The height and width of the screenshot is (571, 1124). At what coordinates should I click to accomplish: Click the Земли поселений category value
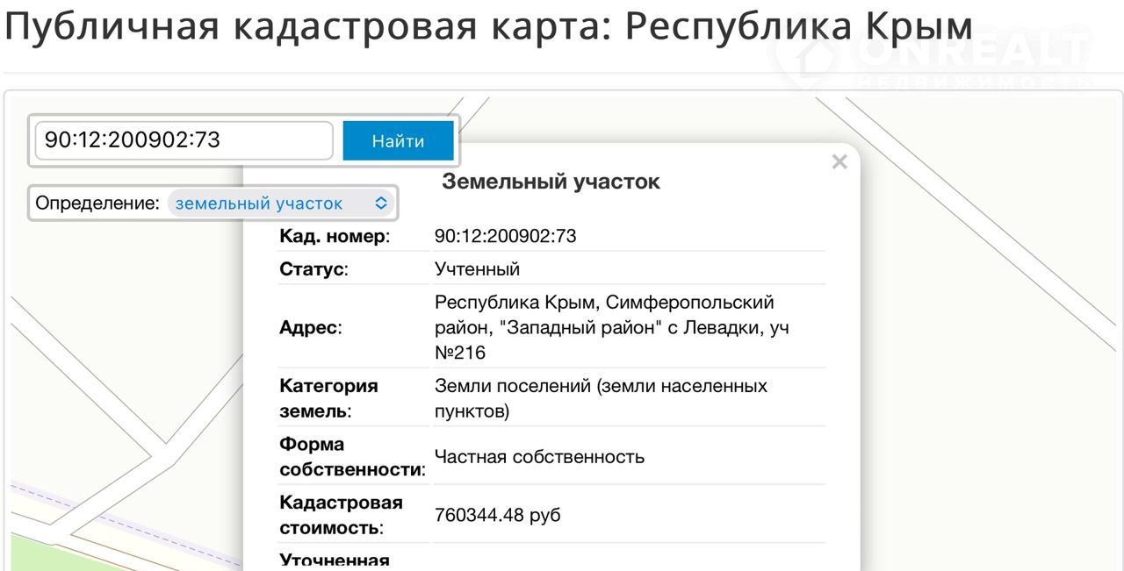(601, 398)
